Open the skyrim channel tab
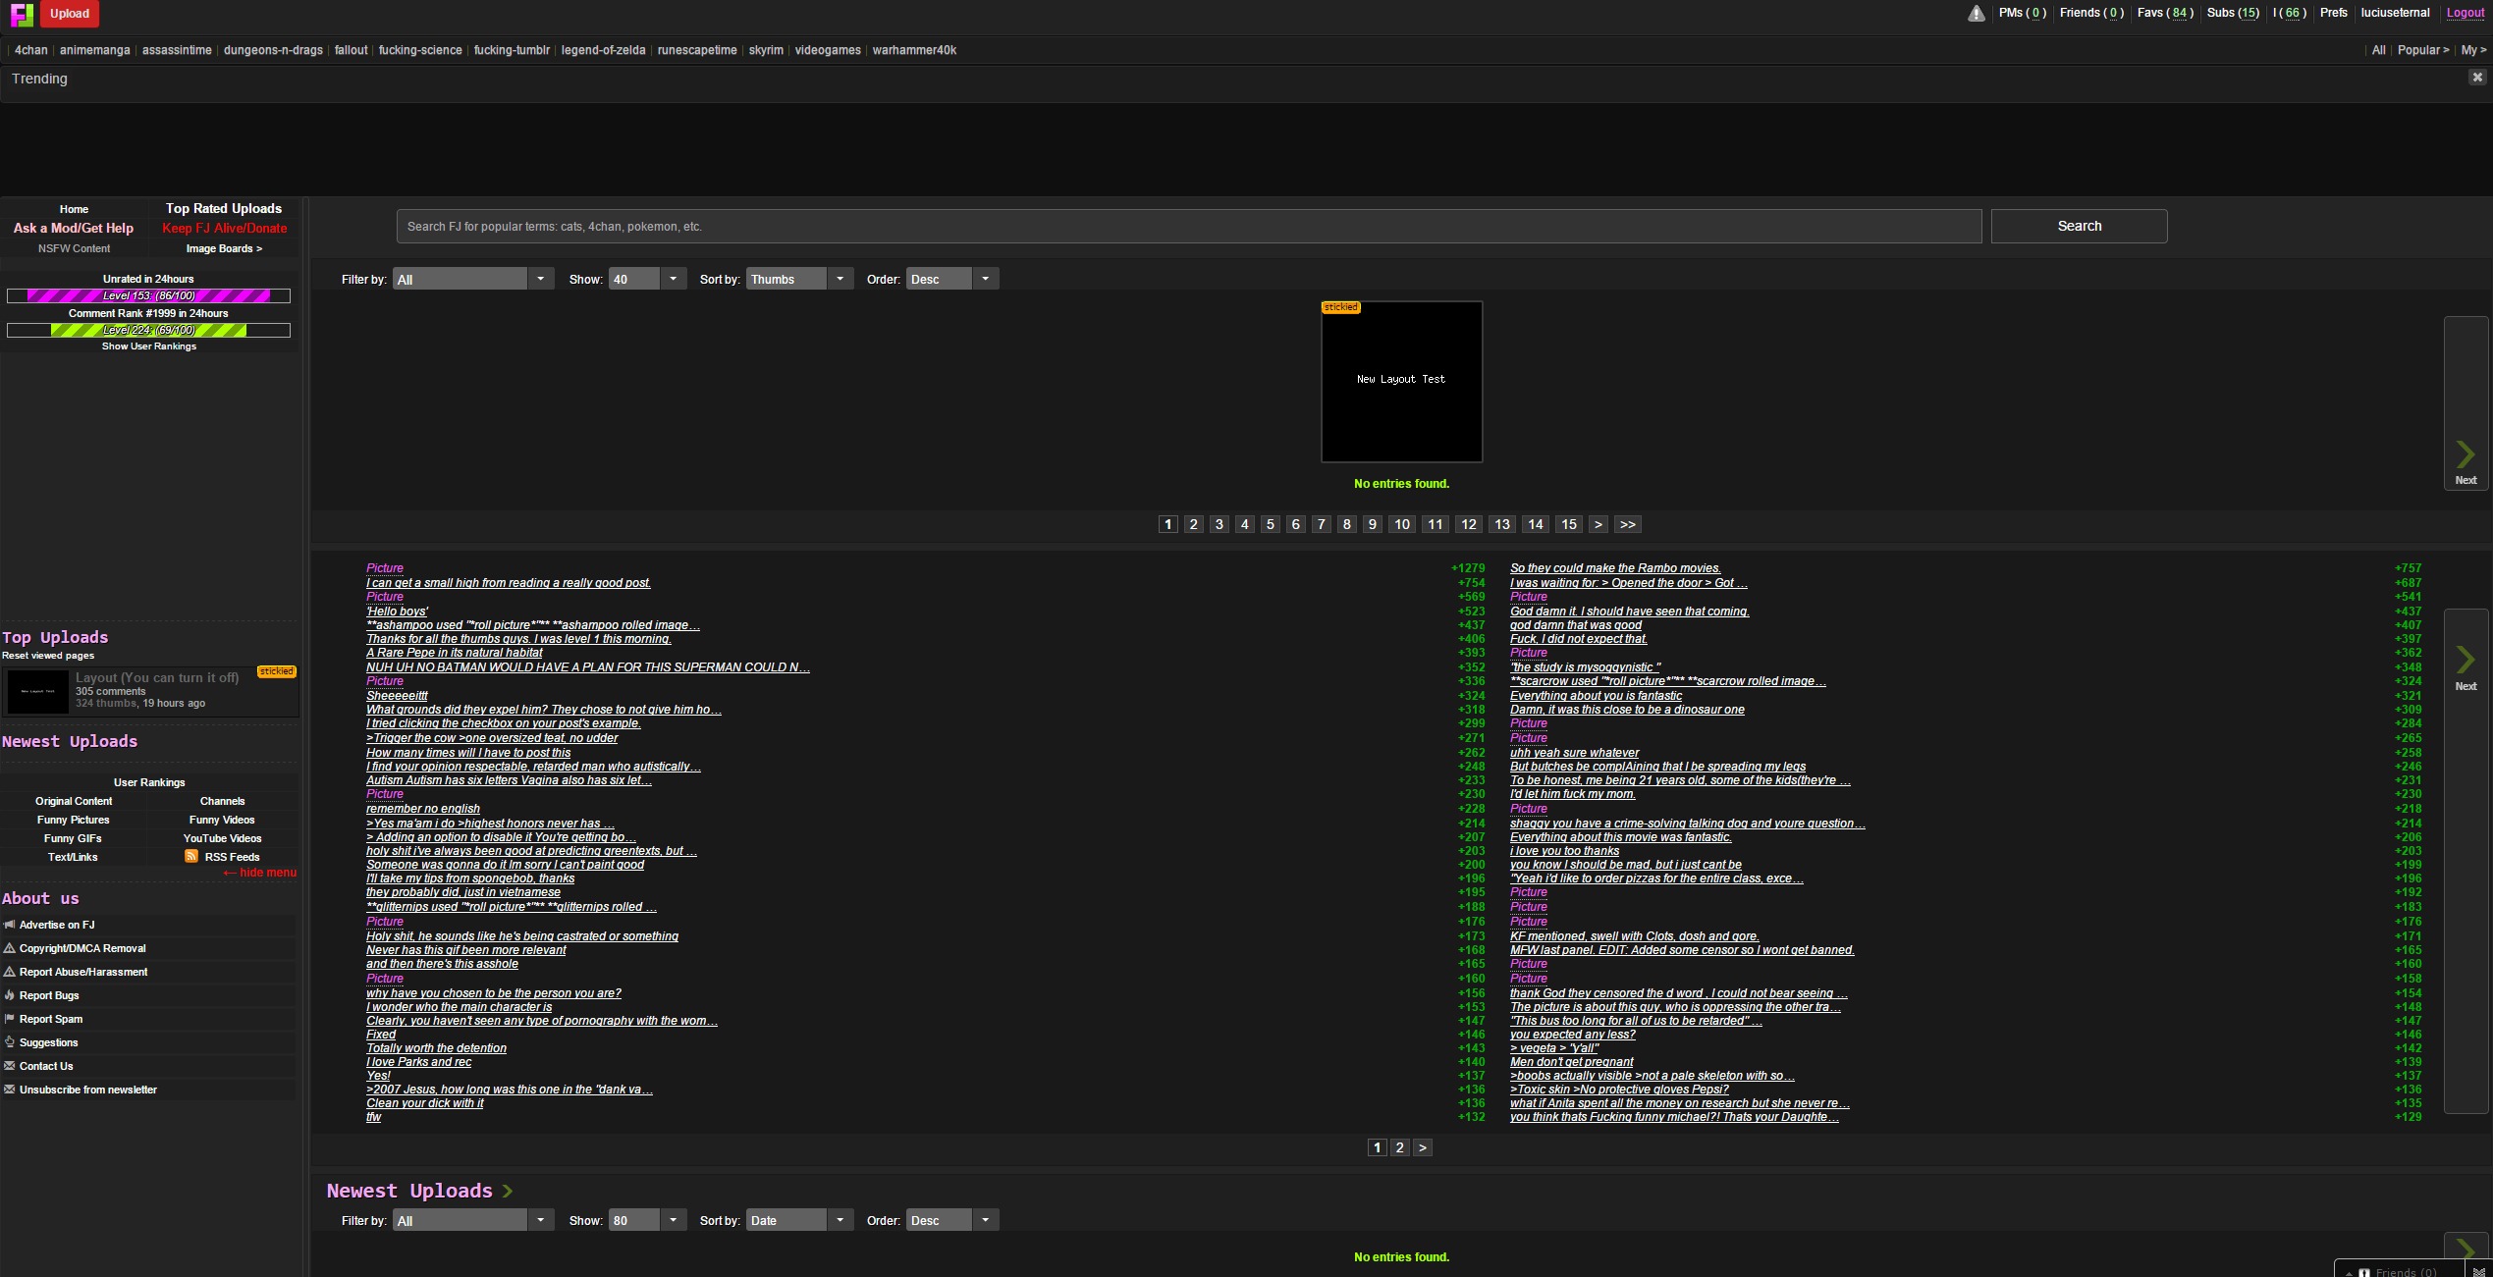The width and height of the screenshot is (2493, 1277). click(765, 50)
